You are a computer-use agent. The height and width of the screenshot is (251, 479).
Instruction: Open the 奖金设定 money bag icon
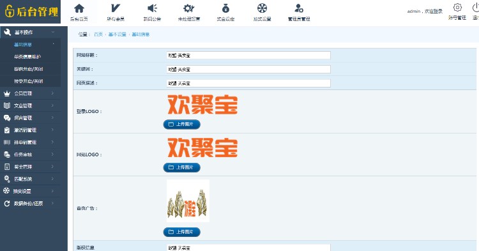click(x=225, y=8)
